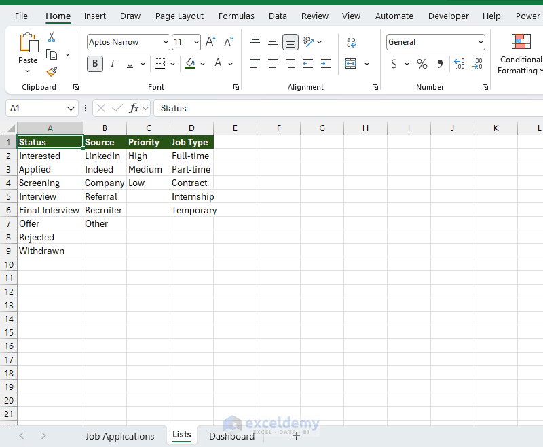Open the Job Applications sheet
This screenshot has width=543, height=447.
[x=120, y=436]
